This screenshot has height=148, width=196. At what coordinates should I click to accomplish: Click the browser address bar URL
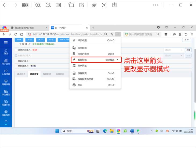[x=67, y=34]
